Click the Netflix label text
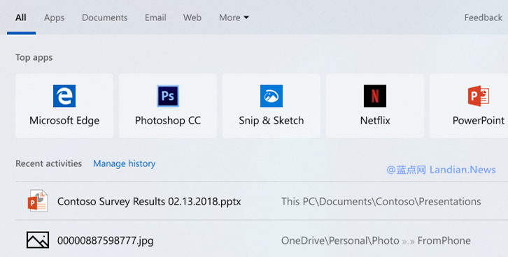This screenshot has width=508, height=257. click(375, 121)
